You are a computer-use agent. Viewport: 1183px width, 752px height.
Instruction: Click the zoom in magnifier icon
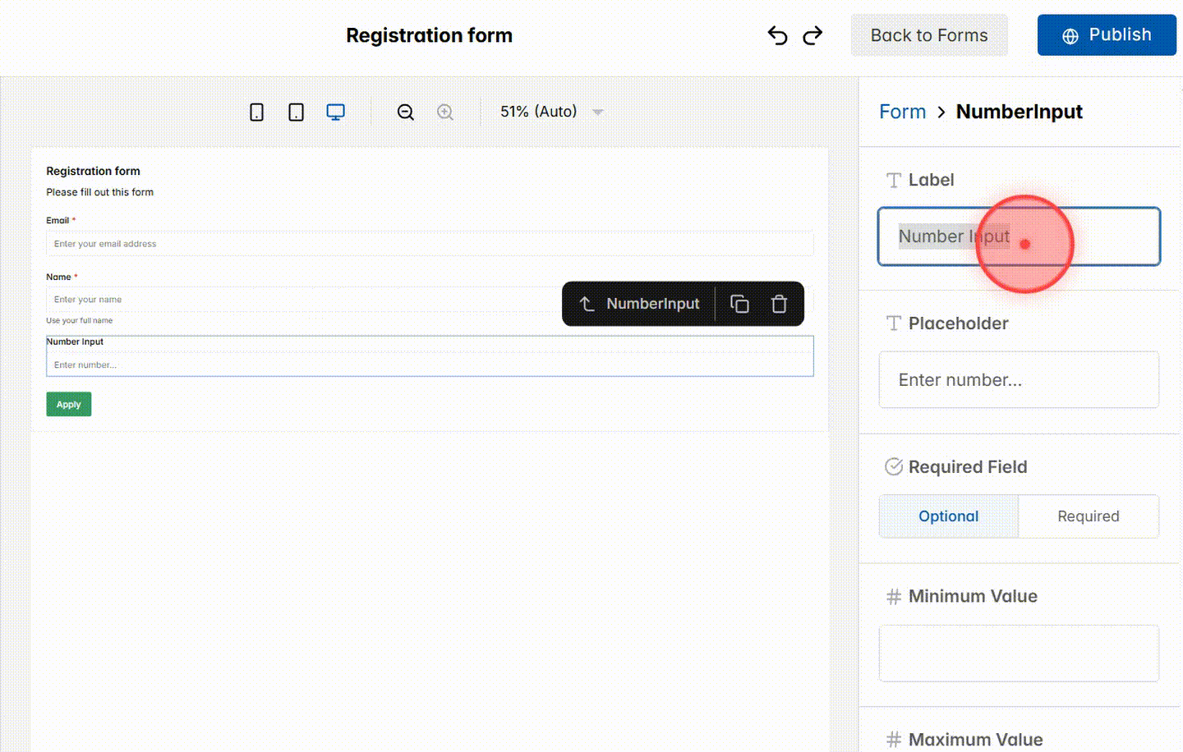click(x=444, y=111)
